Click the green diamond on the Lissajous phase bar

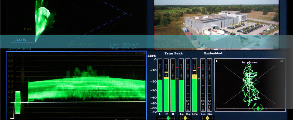point(258,108)
